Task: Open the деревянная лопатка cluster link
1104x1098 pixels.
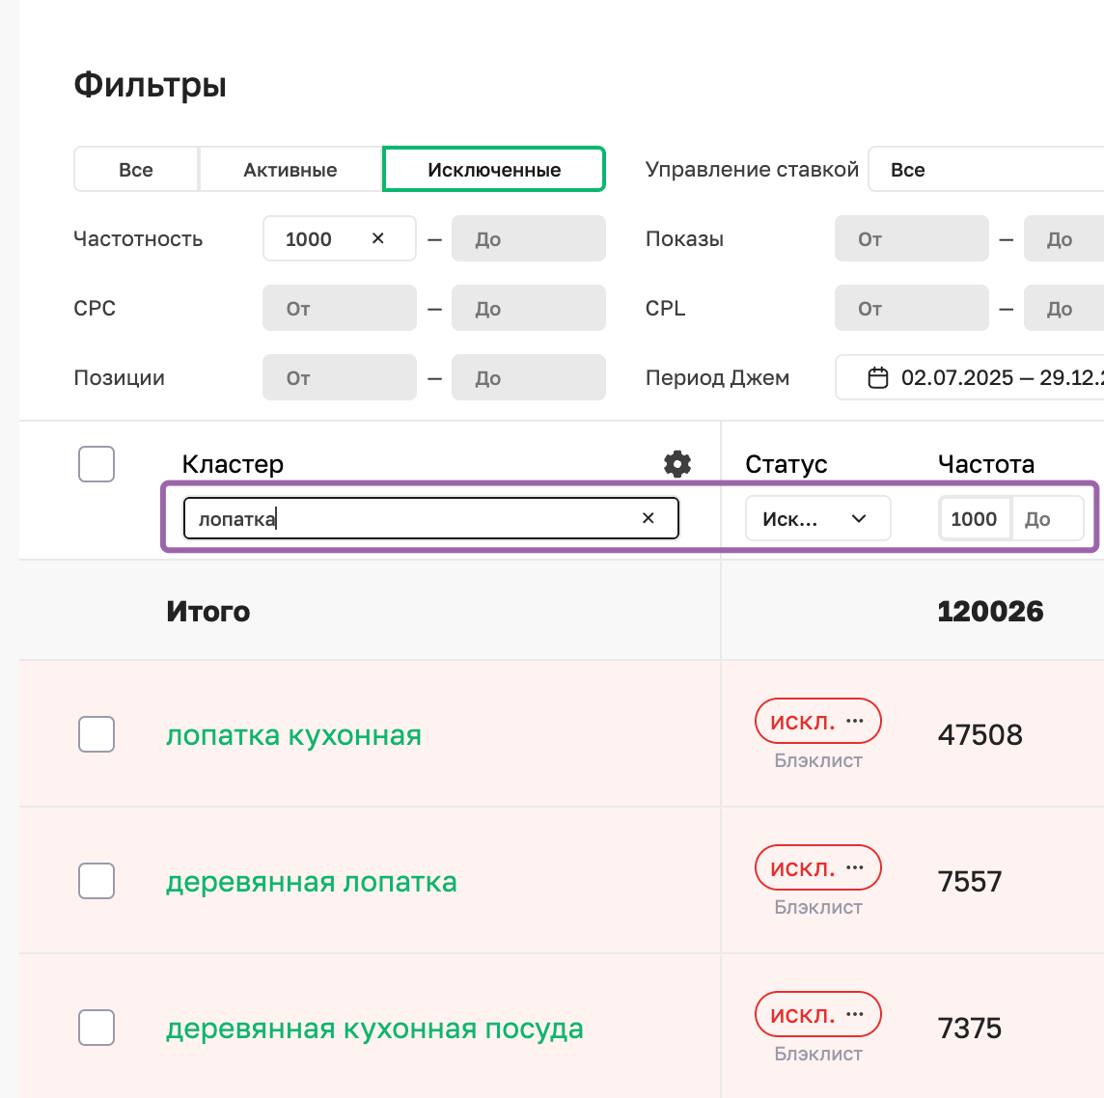Action: coord(311,882)
